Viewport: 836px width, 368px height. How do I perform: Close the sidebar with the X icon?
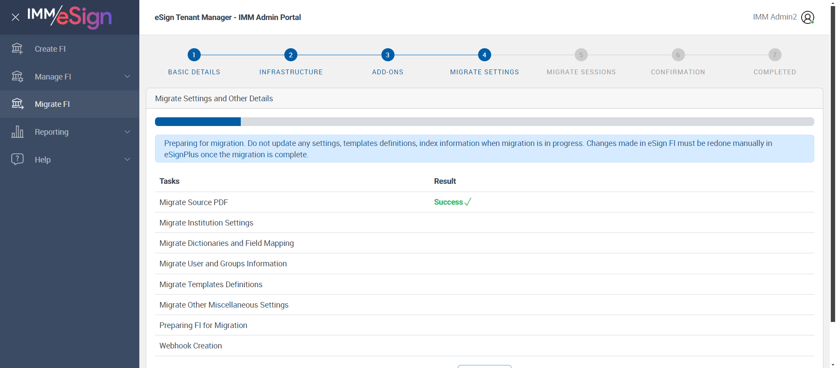tap(15, 17)
